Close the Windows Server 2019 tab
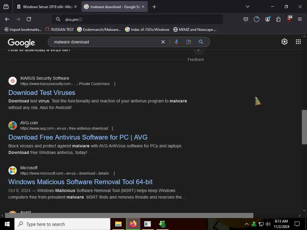Viewport: 307px width, 230px height. tap(76, 7)
